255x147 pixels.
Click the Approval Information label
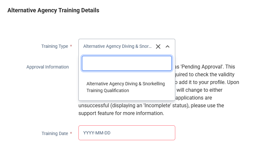pos(47,67)
